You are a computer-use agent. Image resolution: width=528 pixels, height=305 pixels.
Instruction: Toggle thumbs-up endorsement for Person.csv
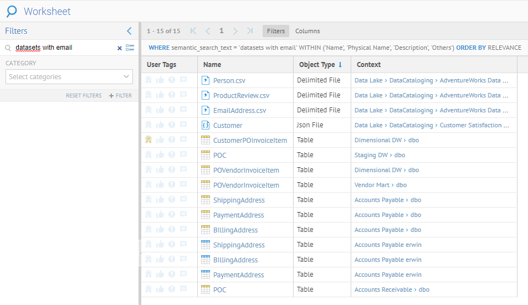point(160,80)
